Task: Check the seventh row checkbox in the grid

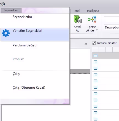Action: tap(96, 94)
